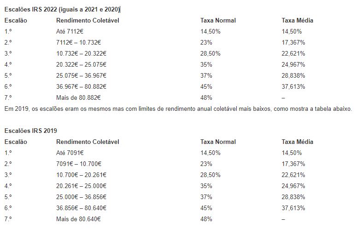The height and width of the screenshot is (229, 363).
Task: Click the '25.075€ – 36.967€' income range
Action: [x=81, y=75]
